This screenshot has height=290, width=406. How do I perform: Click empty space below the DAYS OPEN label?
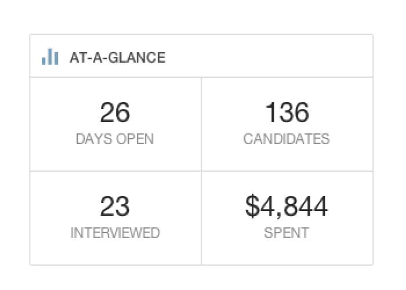click(115, 158)
